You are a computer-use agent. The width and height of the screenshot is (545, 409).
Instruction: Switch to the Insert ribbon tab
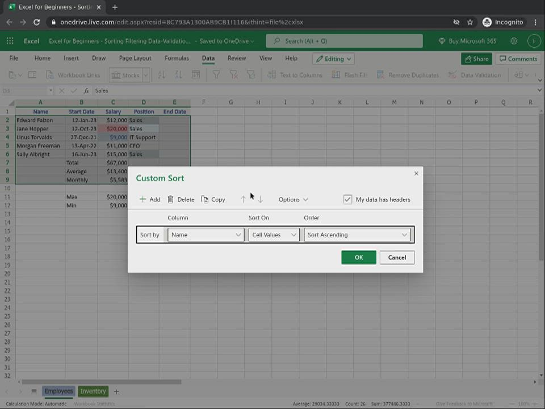point(72,58)
